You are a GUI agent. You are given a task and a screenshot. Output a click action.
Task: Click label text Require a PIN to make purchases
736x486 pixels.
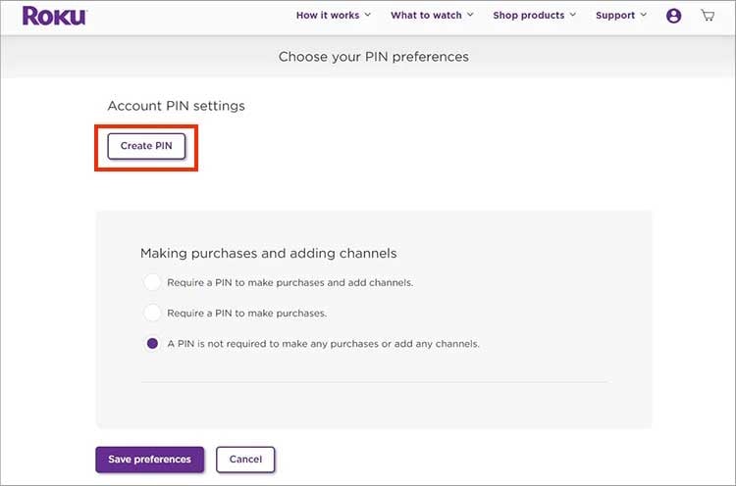(x=247, y=314)
